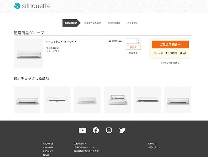Click the お買い物を続ける link
The image size is (208, 157).
(171, 63)
